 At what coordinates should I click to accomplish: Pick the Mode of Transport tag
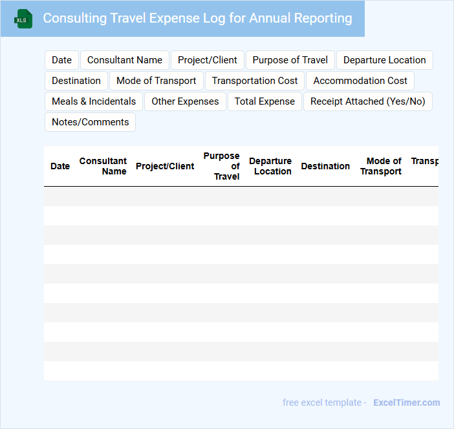click(157, 81)
